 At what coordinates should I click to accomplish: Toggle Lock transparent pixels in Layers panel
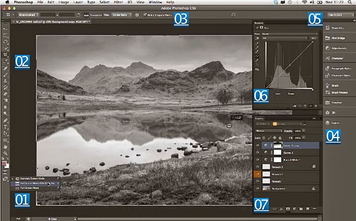tap(264, 138)
